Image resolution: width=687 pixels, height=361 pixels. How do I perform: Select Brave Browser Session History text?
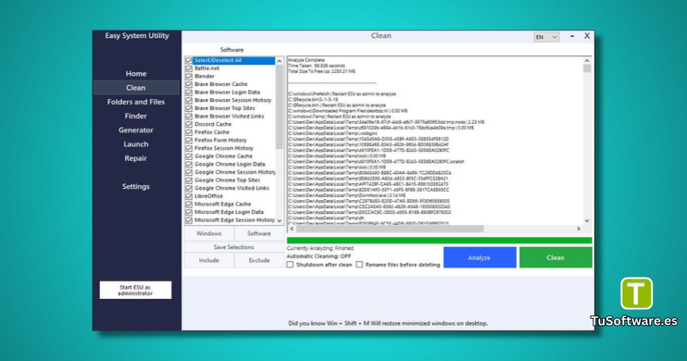coord(233,100)
